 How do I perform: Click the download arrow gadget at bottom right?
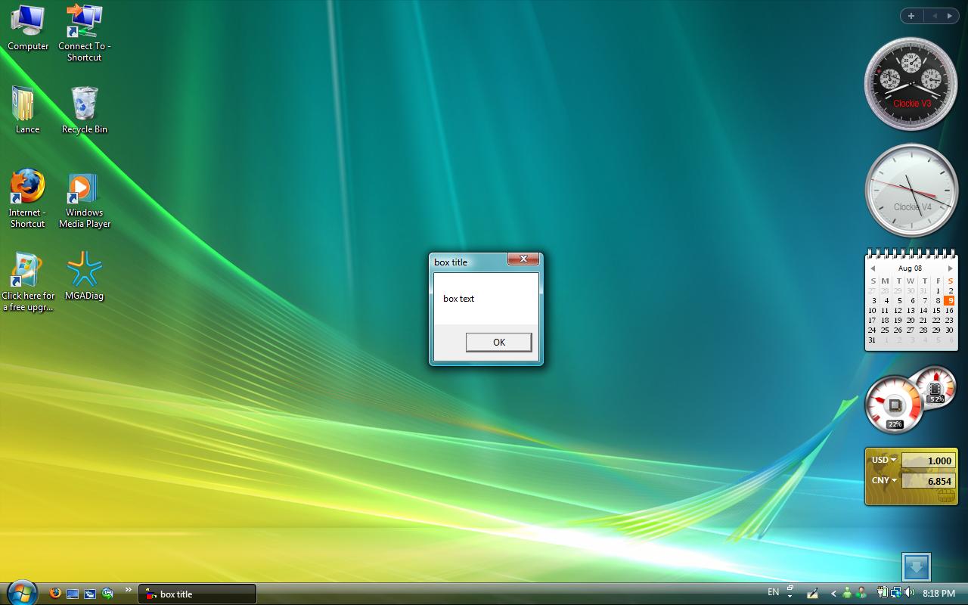(x=916, y=566)
